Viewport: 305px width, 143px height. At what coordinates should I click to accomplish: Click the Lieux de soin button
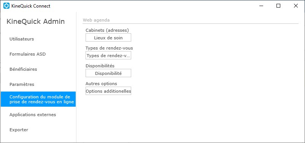coord(108,37)
